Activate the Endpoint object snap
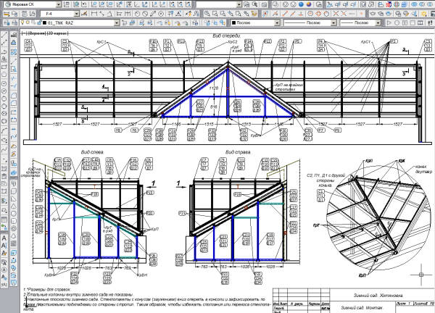The width and height of the screenshot is (435, 313). pos(285,14)
